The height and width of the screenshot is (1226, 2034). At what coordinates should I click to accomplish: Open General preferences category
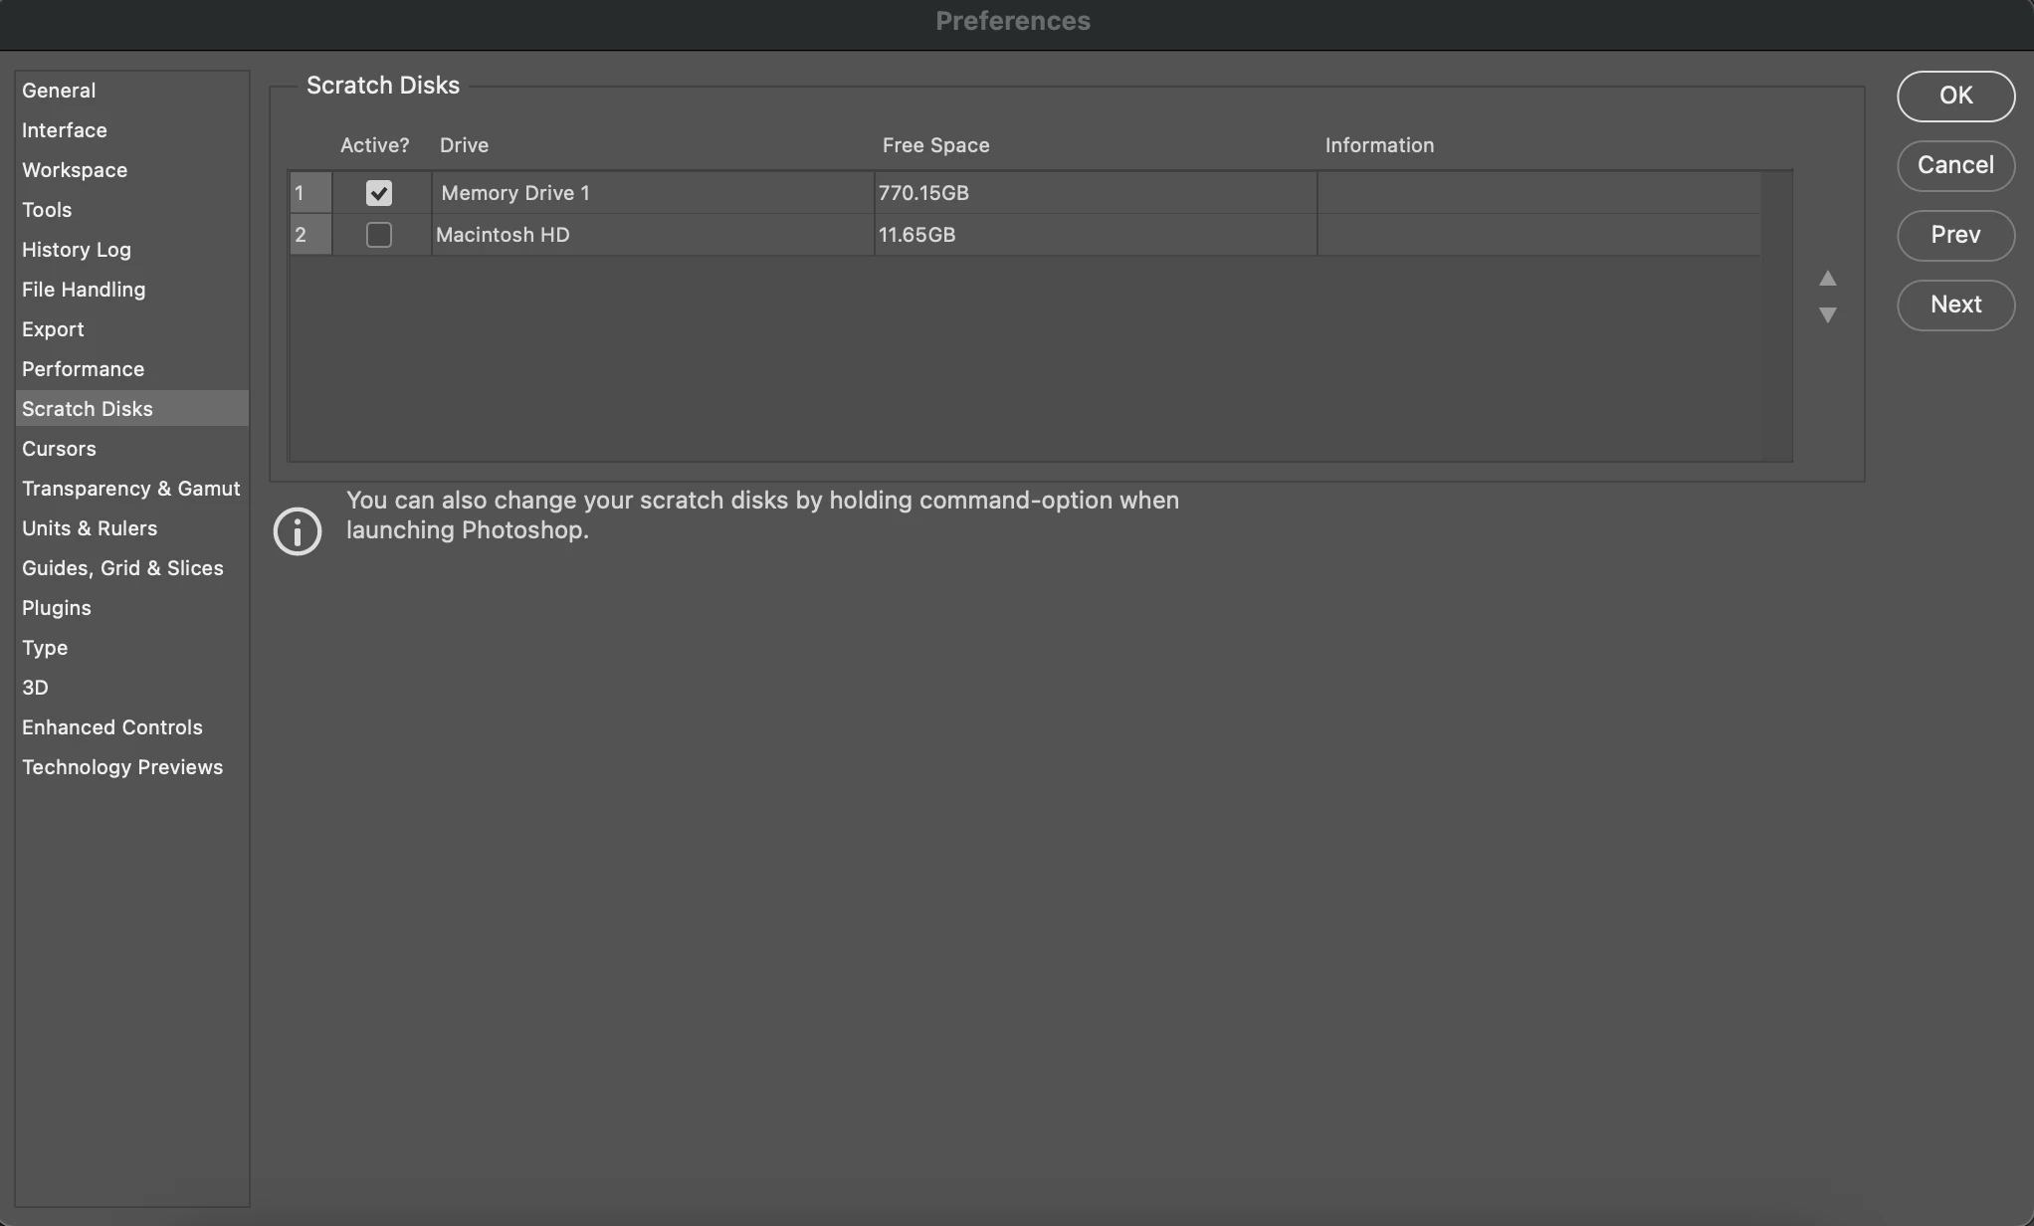pos(59,91)
